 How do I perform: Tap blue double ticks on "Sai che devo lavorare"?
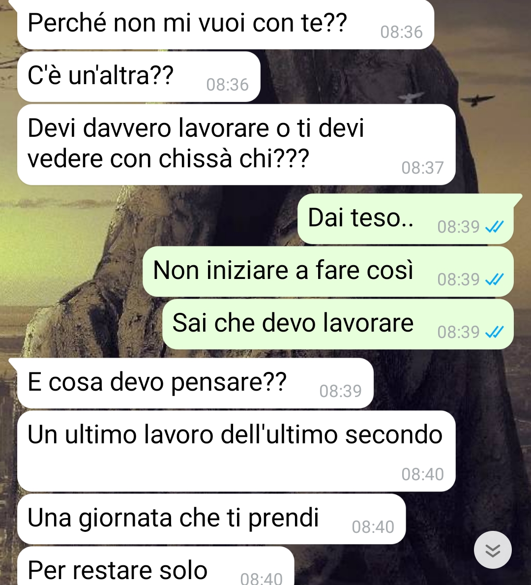[x=495, y=332]
